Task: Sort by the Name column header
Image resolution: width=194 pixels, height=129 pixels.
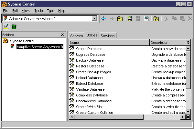Action: pyautogui.click(x=109, y=43)
